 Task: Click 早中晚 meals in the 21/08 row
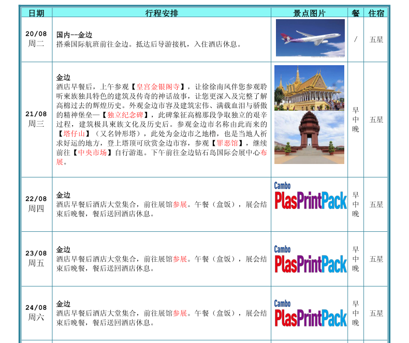tap(356, 120)
